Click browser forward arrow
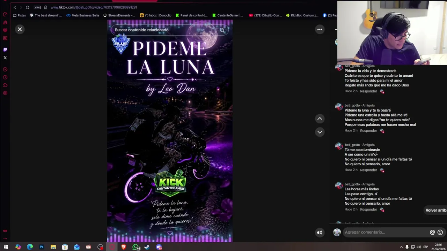The height and width of the screenshot is (251, 447). [x=21, y=7]
